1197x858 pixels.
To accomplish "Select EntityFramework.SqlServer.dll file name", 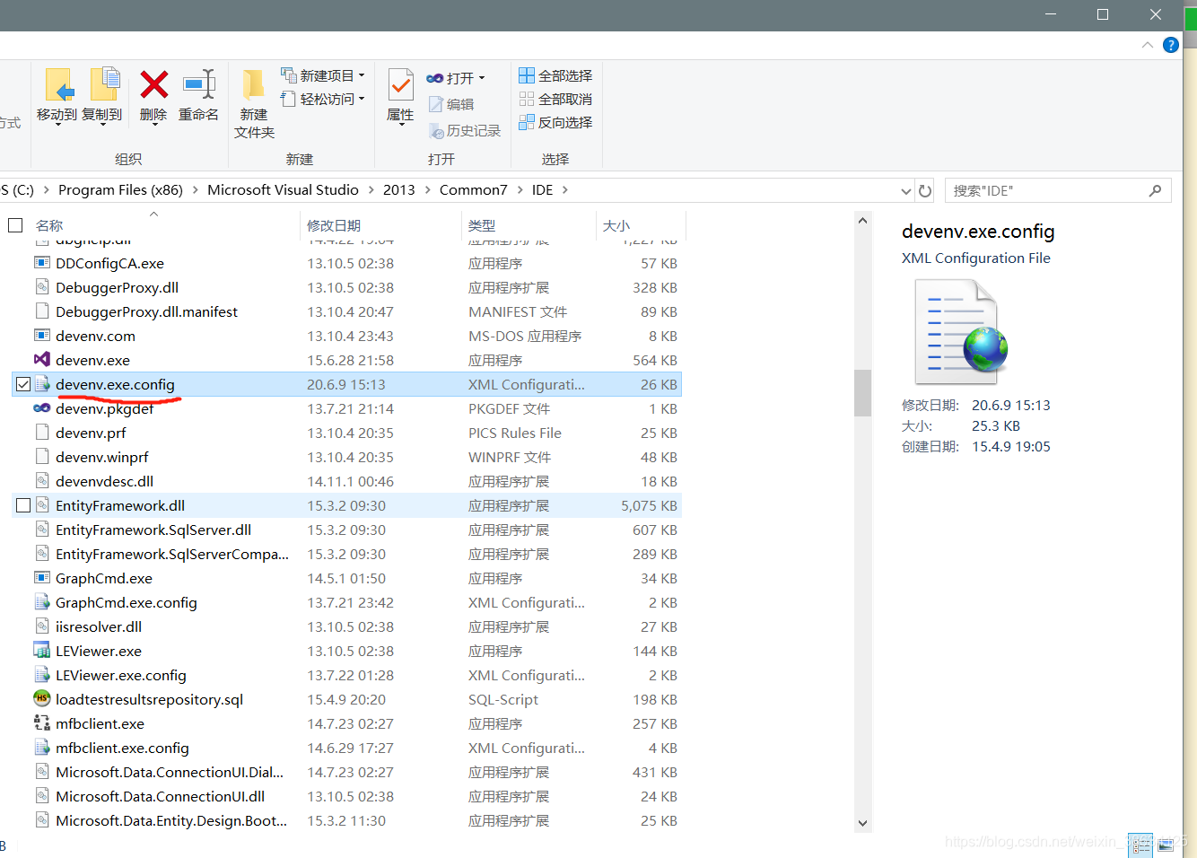I will (153, 530).
